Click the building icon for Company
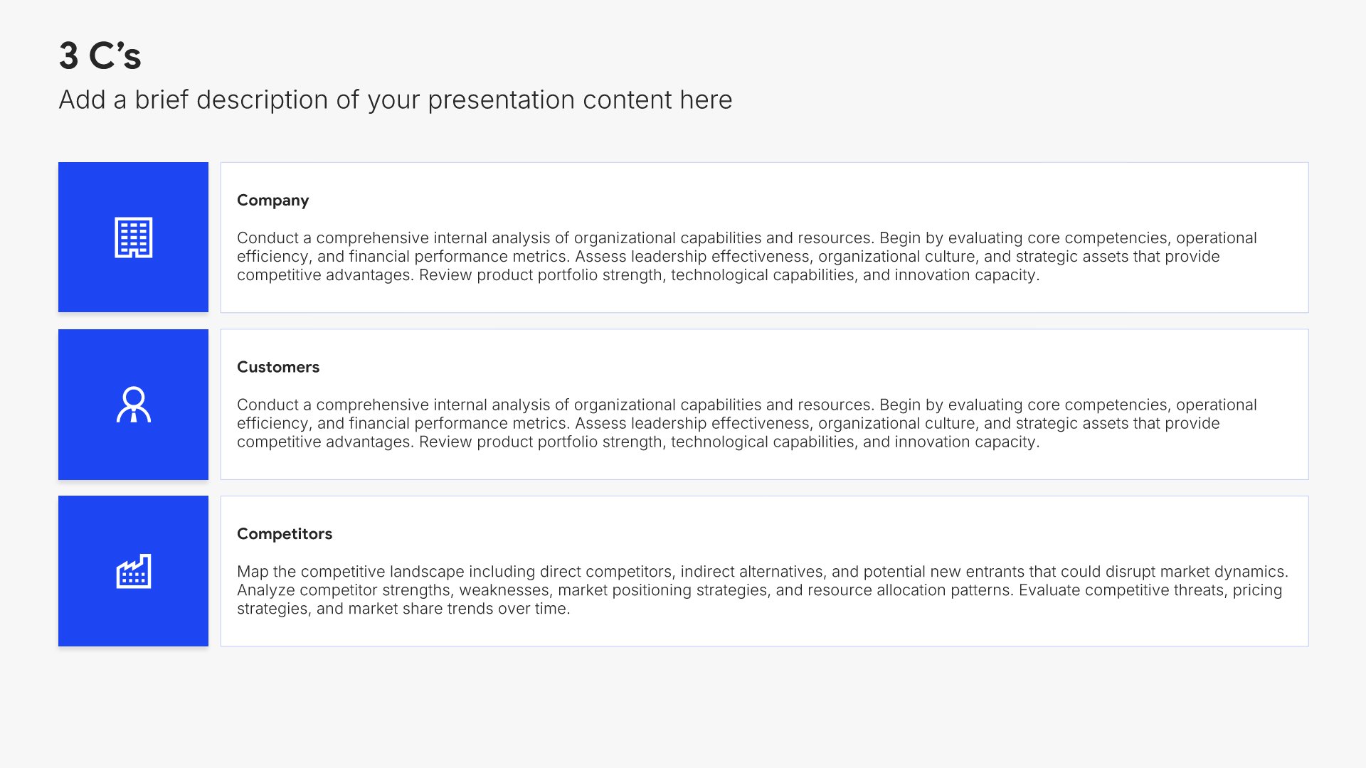This screenshot has height=768, width=1366. coord(133,238)
